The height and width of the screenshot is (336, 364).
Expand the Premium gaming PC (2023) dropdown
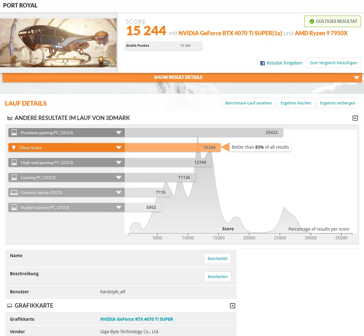[119, 132]
